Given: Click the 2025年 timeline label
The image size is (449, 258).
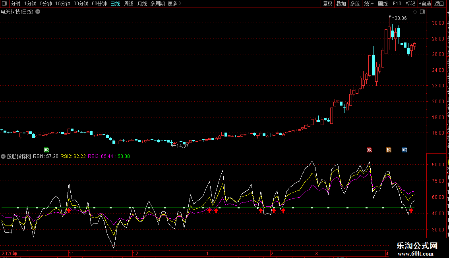Looking at the screenshot, I should point(10,253).
